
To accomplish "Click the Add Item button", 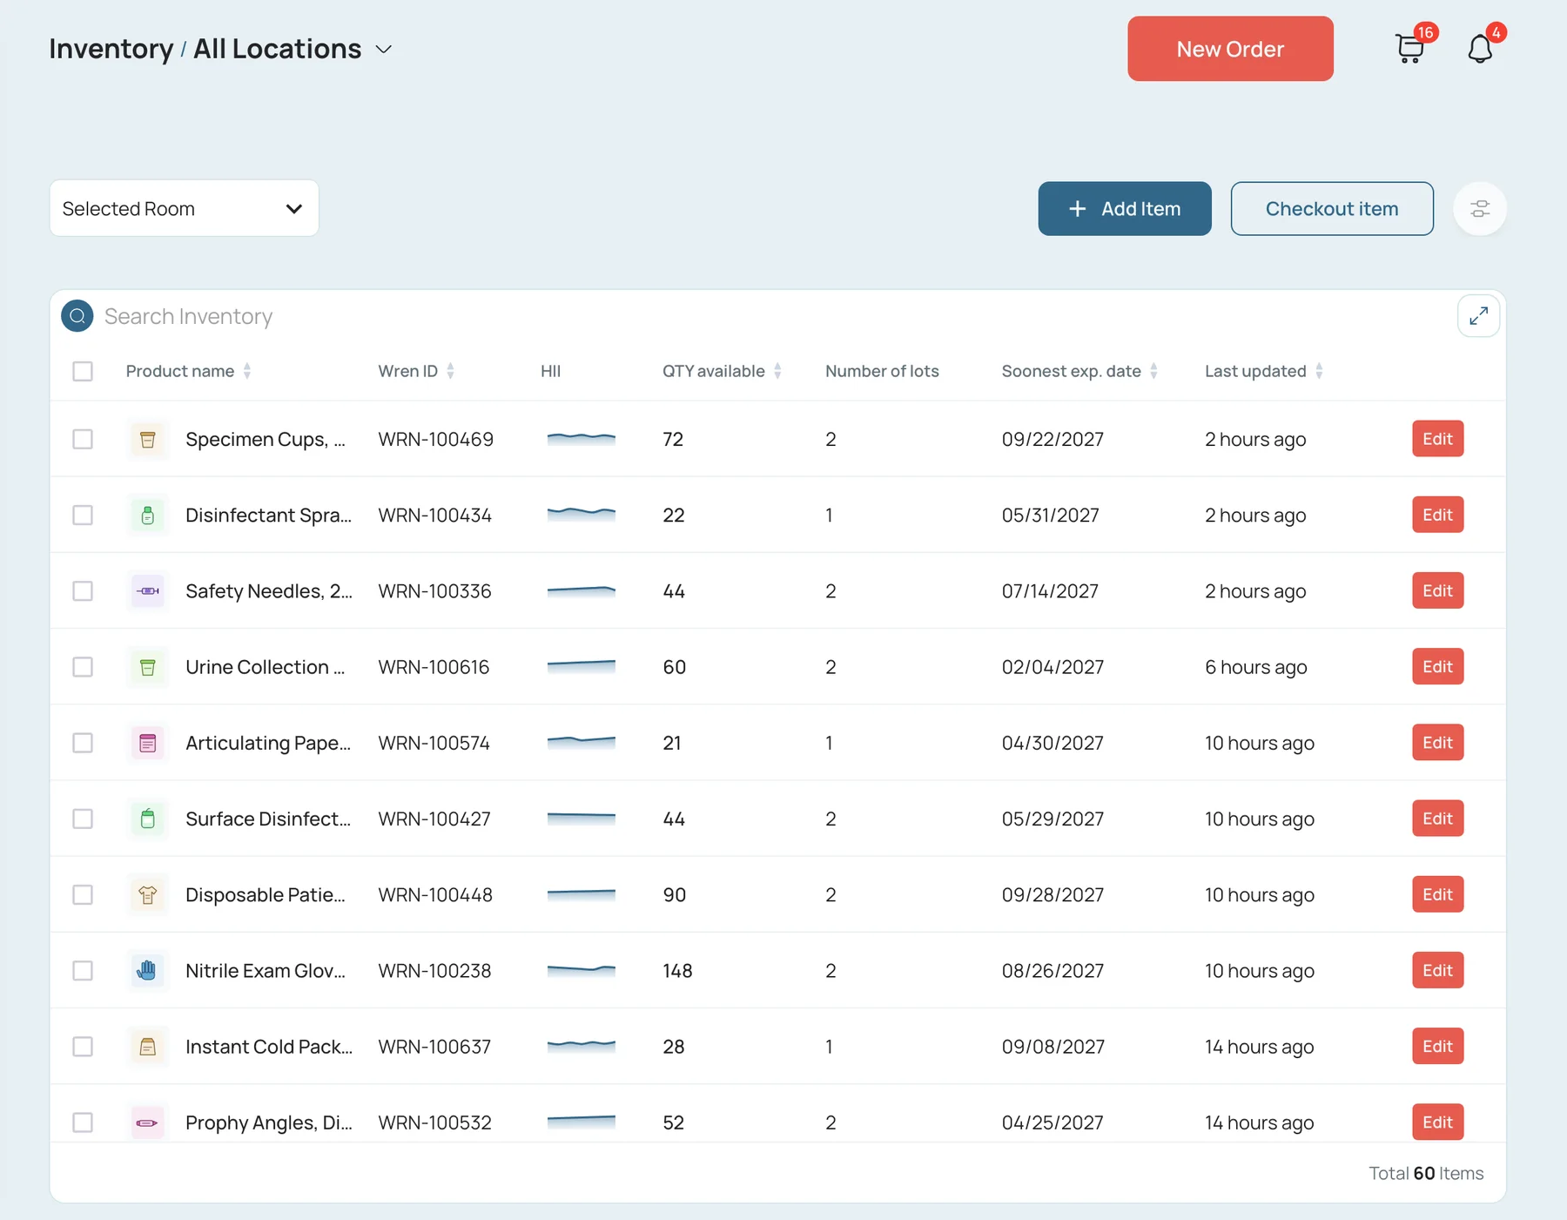I will click(x=1125, y=209).
